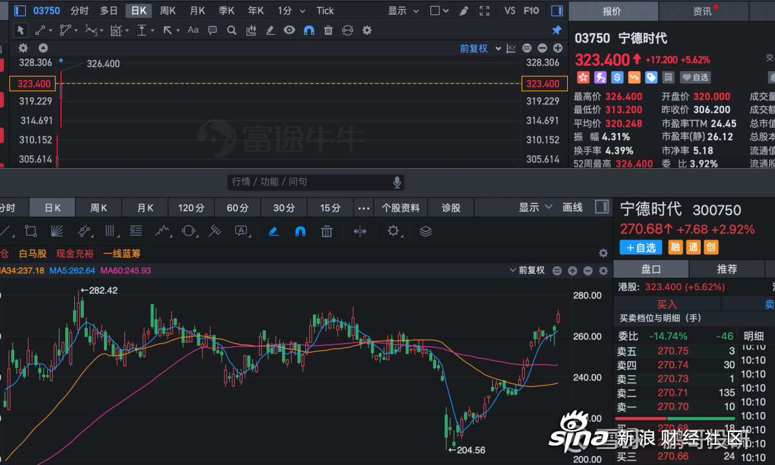Open the Futu text annotation tool (Aa)

tap(193, 30)
